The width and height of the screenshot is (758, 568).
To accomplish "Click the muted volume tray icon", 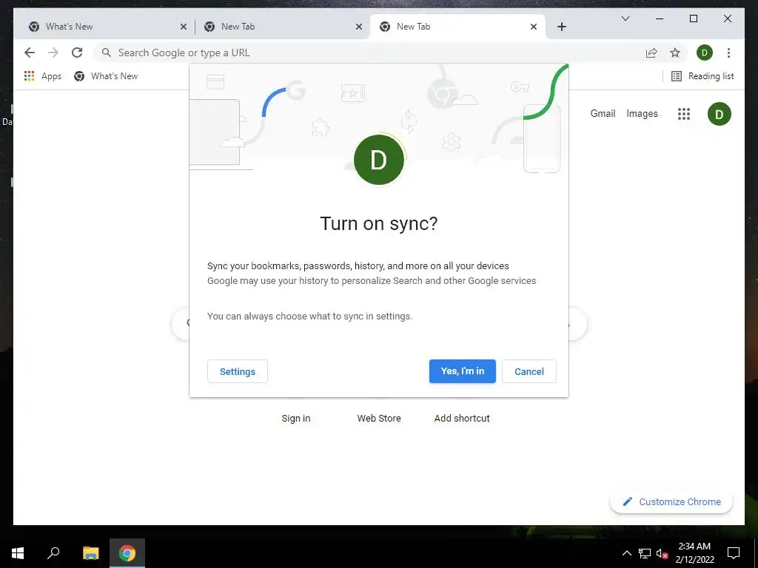I will tap(663, 553).
